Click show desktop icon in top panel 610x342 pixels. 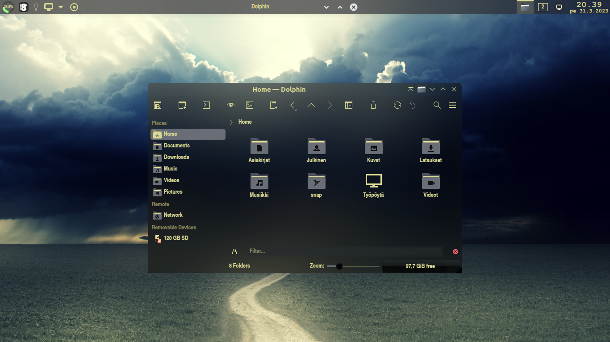559,7
